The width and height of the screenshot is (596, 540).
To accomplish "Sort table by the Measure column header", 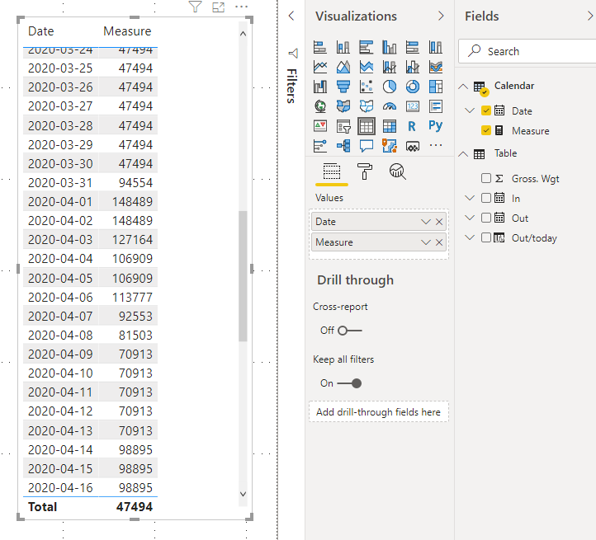I will click(x=127, y=31).
